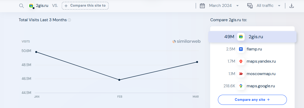The height and width of the screenshot is (108, 304).
Task: Click the download icon
Action: (x=292, y=6)
